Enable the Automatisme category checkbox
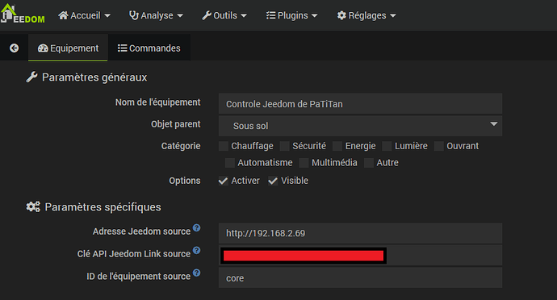The width and height of the screenshot is (557, 300). (x=230, y=163)
